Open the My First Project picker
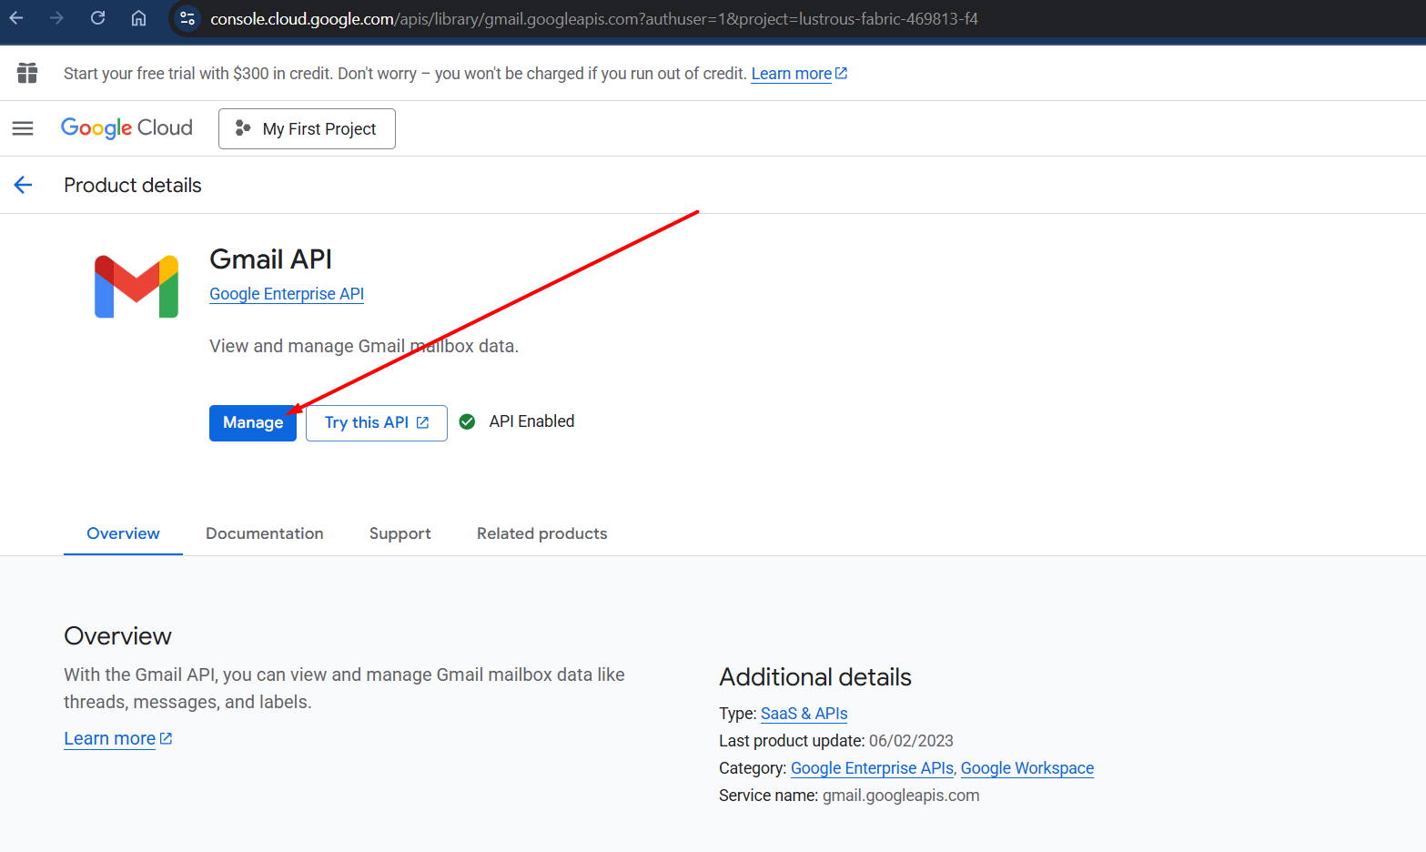 tap(307, 128)
